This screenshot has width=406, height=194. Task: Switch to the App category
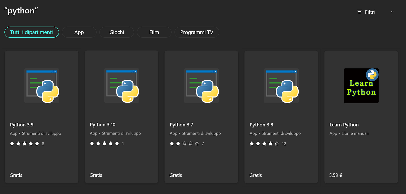click(x=79, y=32)
